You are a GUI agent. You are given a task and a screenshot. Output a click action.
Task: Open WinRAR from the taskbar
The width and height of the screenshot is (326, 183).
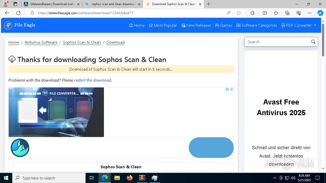click(x=142, y=178)
